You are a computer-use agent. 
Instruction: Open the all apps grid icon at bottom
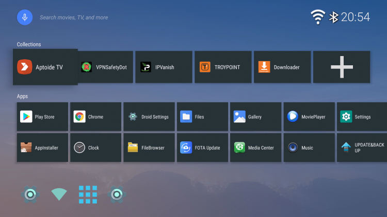click(88, 194)
